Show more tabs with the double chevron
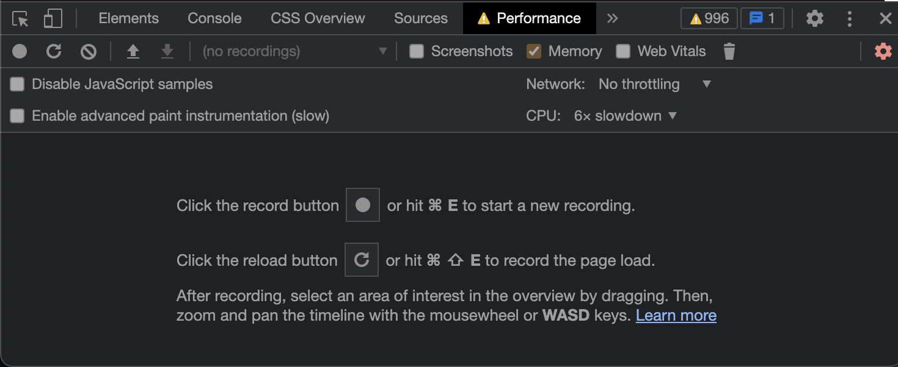This screenshot has height=367, width=898. [x=612, y=19]
